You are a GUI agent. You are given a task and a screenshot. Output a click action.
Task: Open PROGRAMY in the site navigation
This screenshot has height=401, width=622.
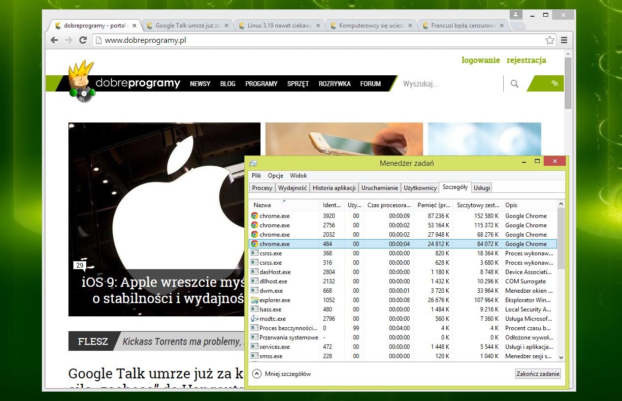pos(262,84)
